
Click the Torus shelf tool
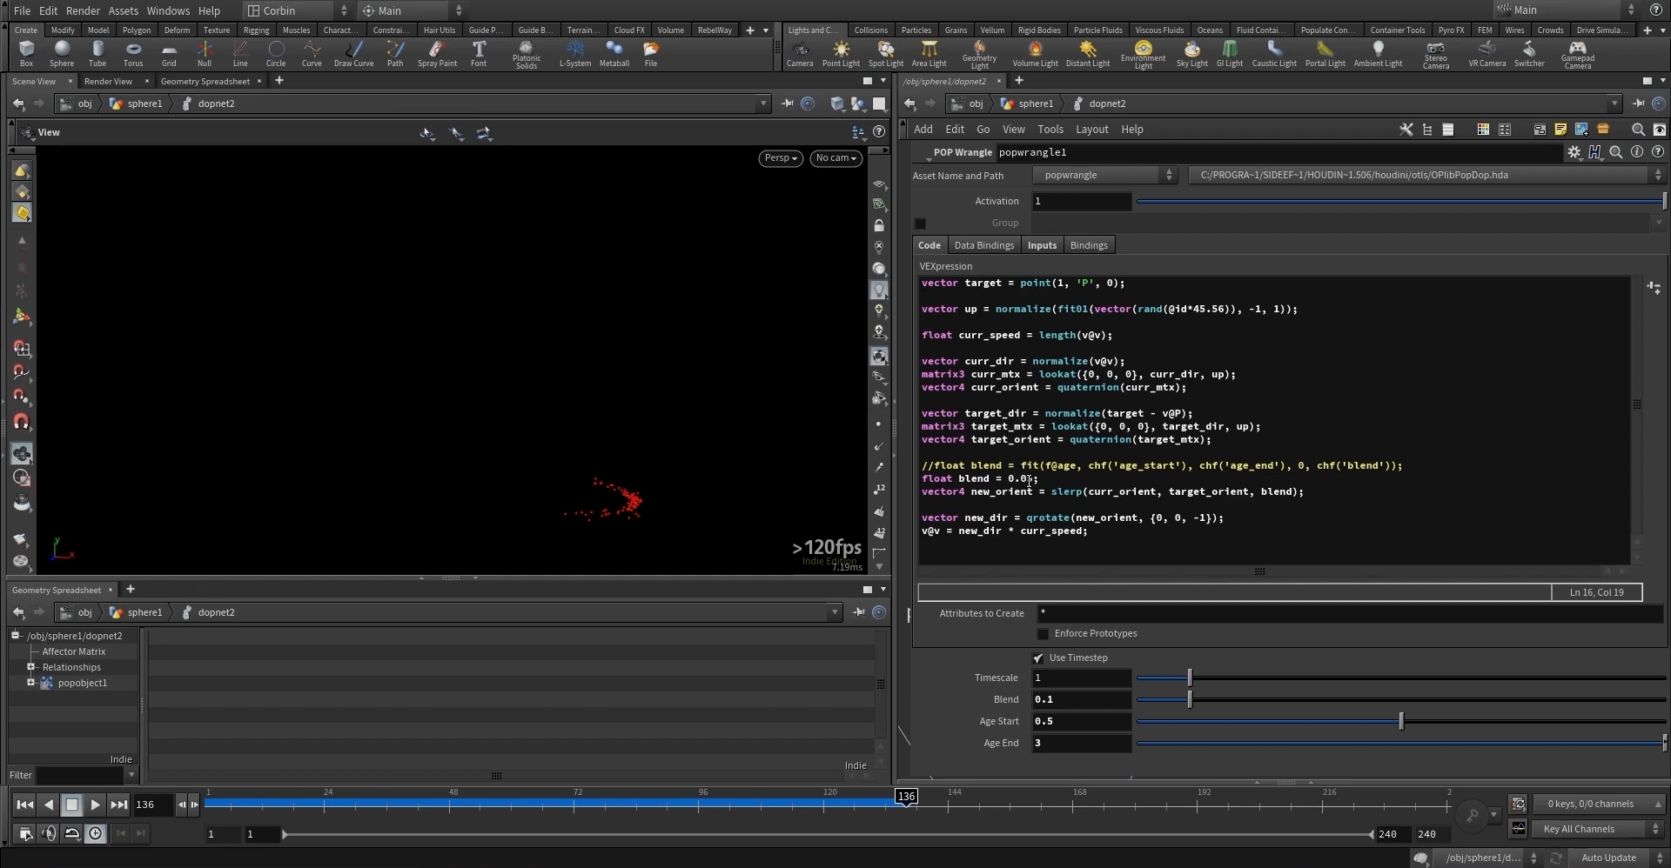coord(133,53)
